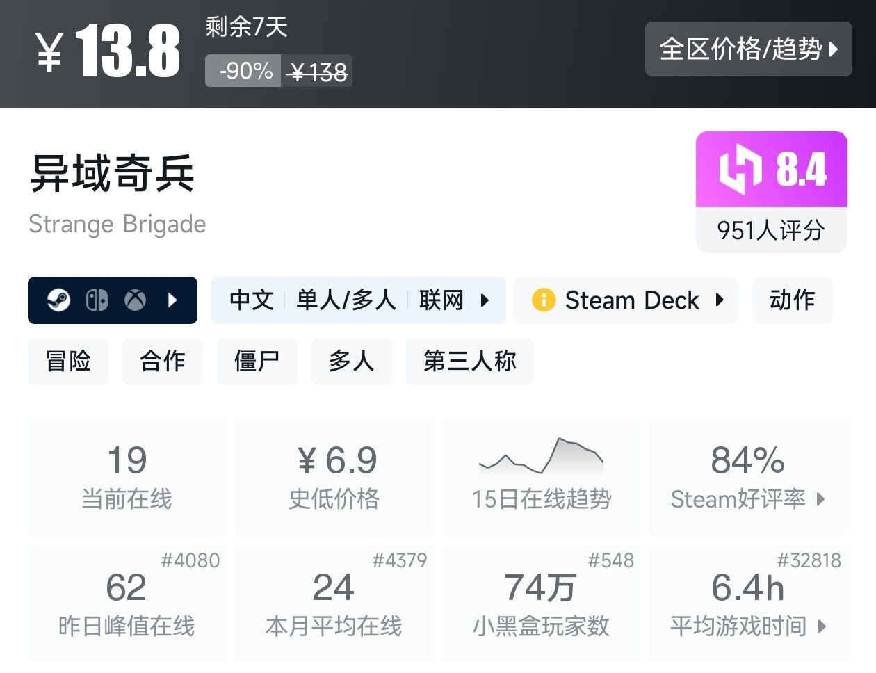Screen dimensions: 876x673
Task: Select the 多人 tag
Action: 352,362
